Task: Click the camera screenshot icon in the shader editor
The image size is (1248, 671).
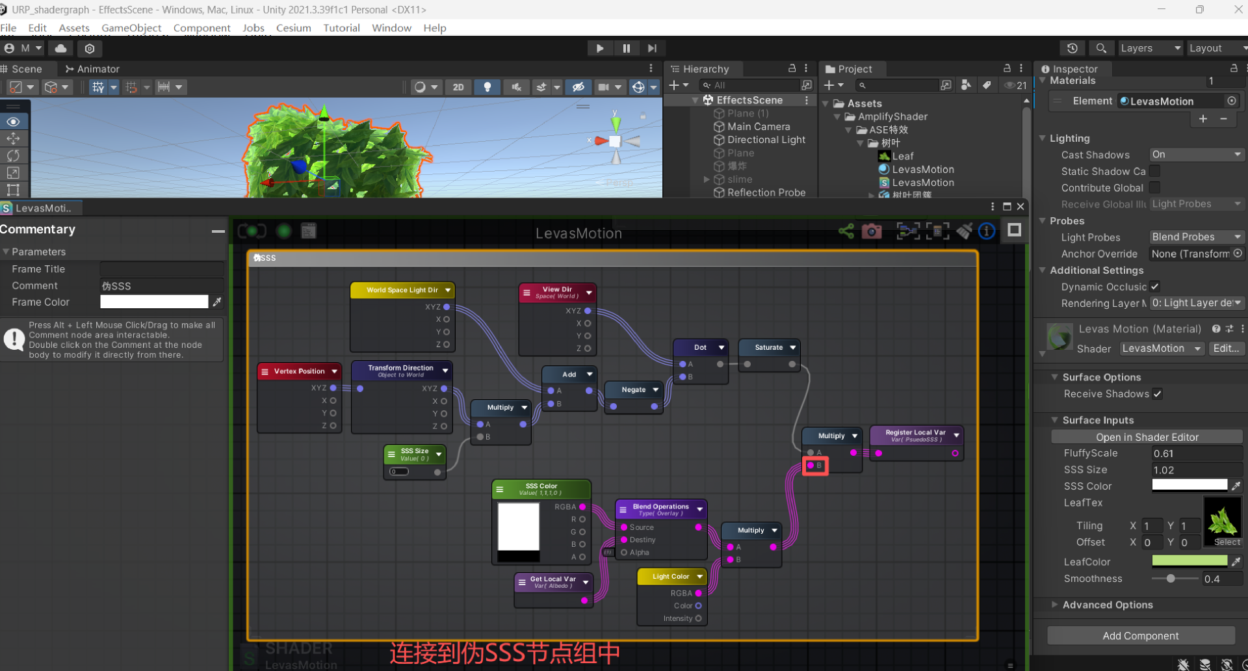Action: click(x=872, y=231)
